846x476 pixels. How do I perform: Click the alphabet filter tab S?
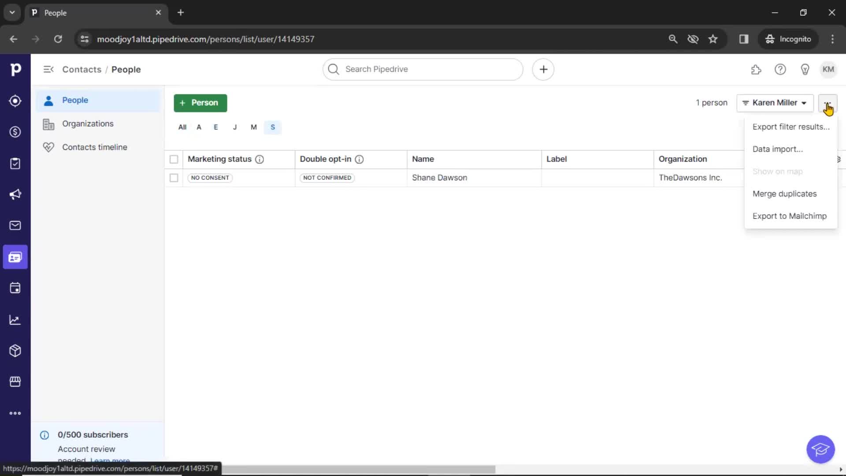[272, 126]
